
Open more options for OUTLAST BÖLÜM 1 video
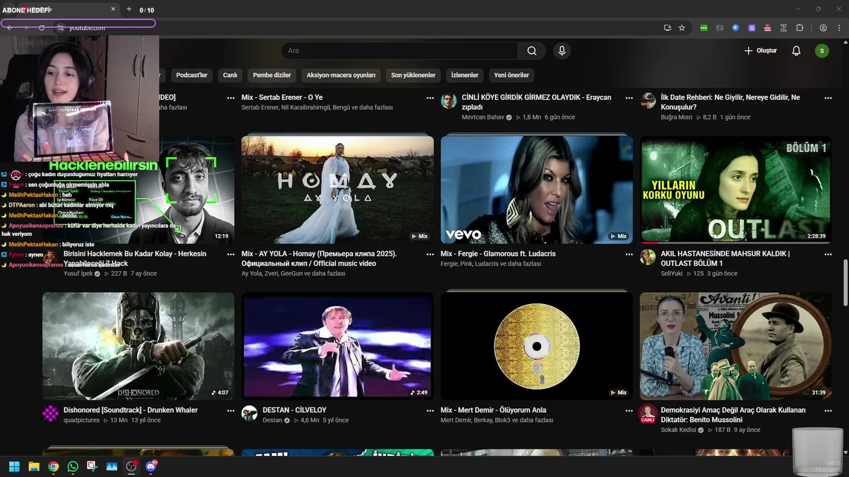[x=828, y=254]
